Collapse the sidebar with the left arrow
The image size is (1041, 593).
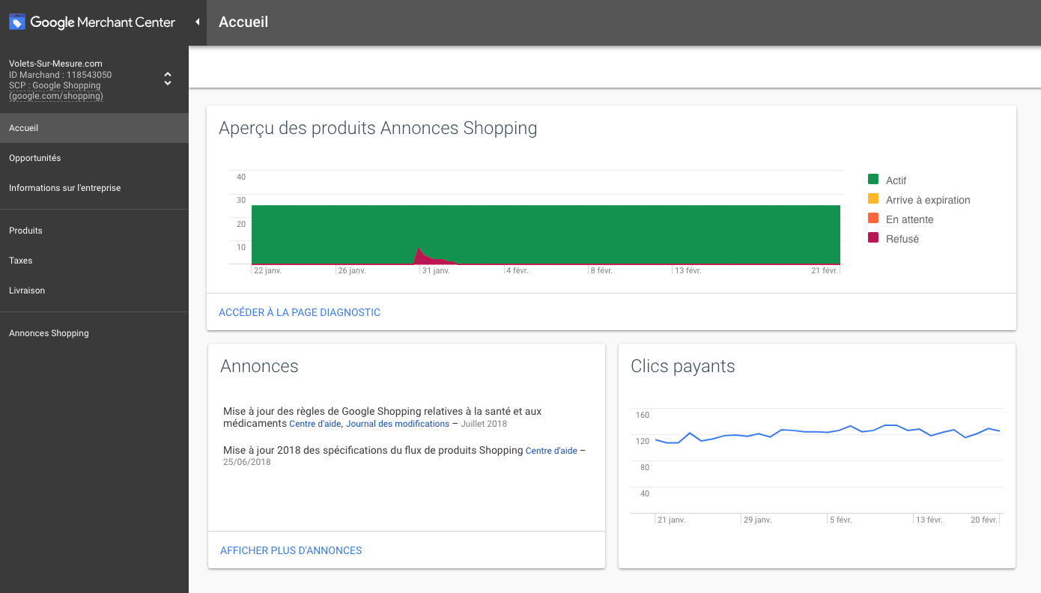click(x=197, y=22)
